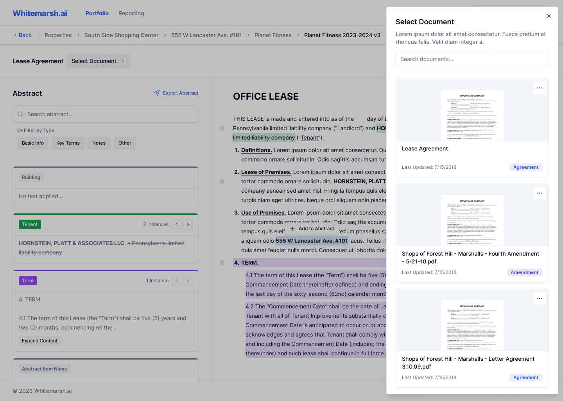Filter abstract by Key Terms
Image resolution: width=563 pixels, height=401 pixels.
click(68, 143)
